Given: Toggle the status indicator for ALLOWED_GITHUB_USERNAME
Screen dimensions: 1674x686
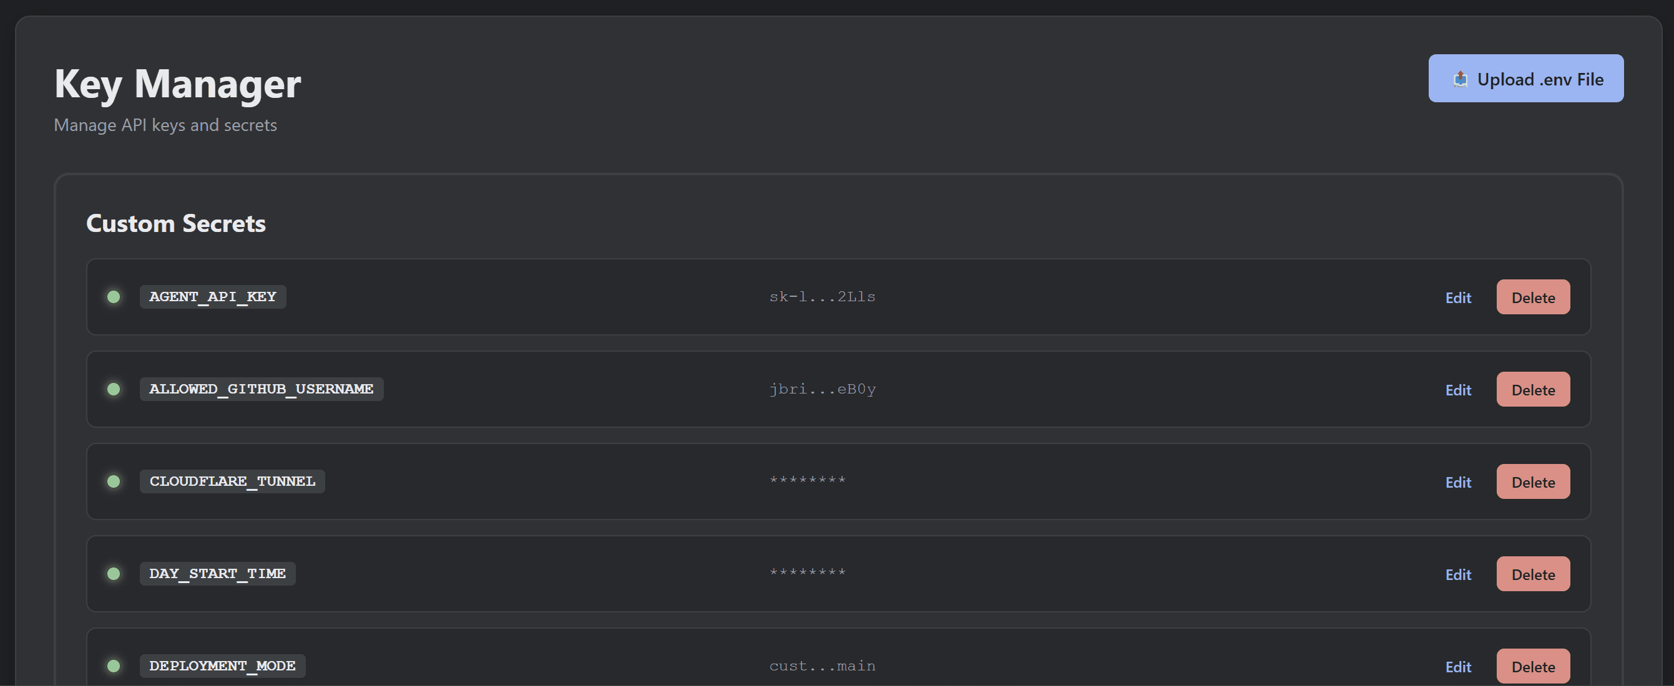Looking at the screenshot, I should (114, 389).
